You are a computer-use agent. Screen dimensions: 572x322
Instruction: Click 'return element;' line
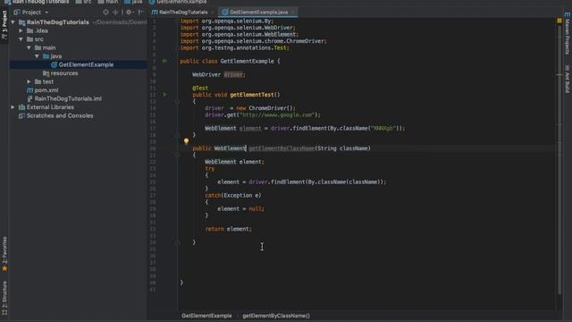(x=229, y=229)
